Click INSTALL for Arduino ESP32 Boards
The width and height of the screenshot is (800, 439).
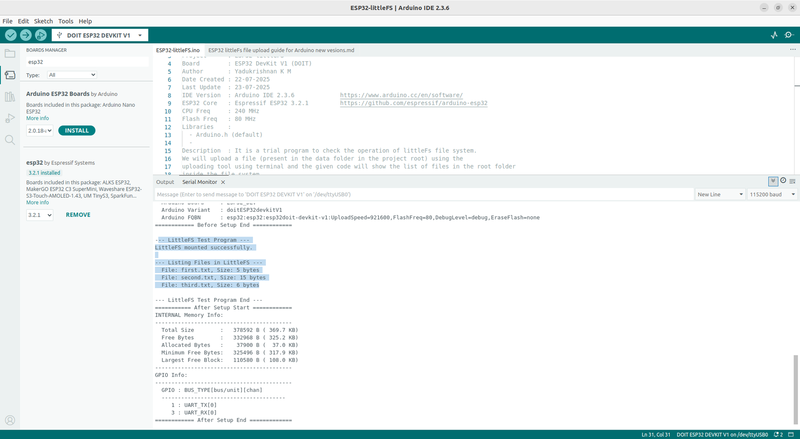coord(77,130)
